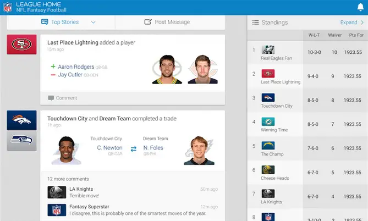Select Touchdown City in standings

point(277,106)
